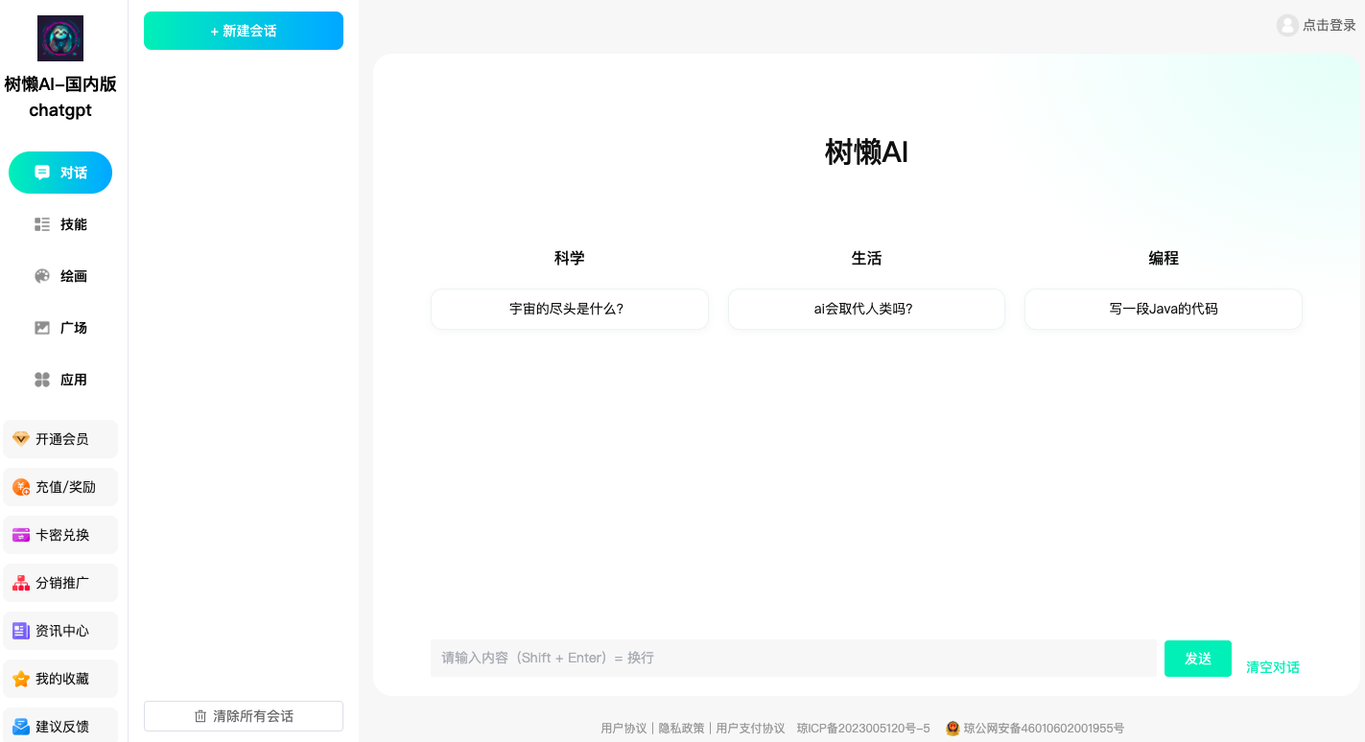Click the diamond icon beside 开通会员
The image size is (1365, 742).
pos(21,439)
